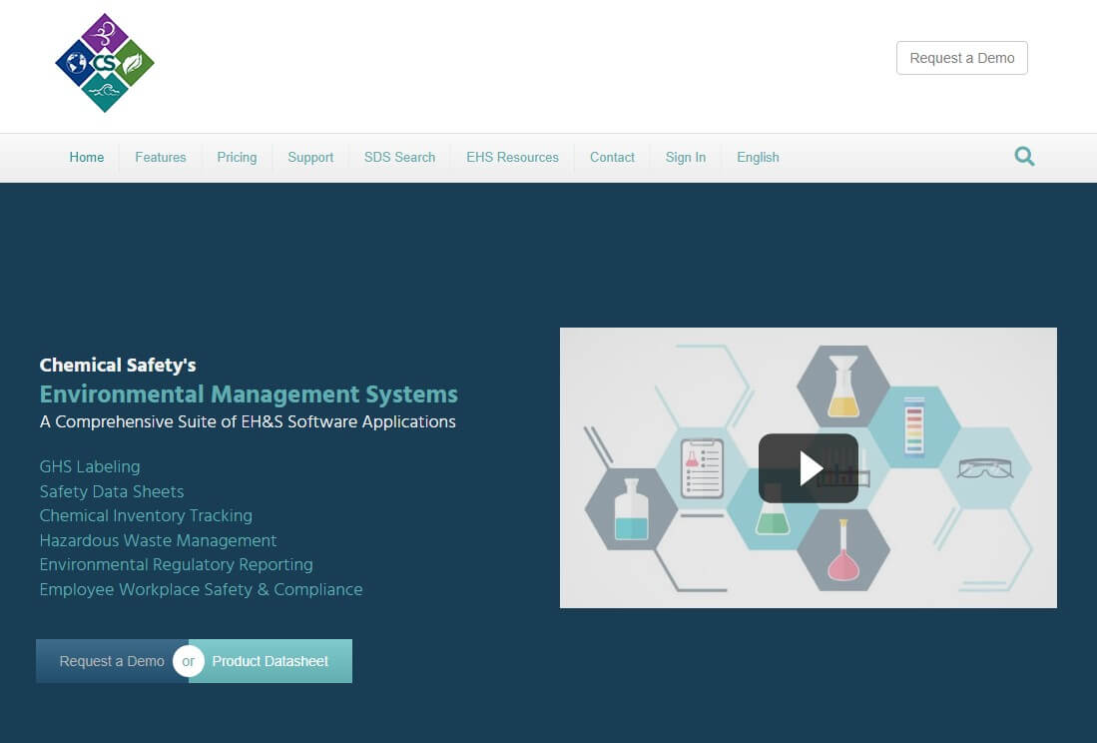
Task: Go to the Home menu item
Action: (87, 158)
